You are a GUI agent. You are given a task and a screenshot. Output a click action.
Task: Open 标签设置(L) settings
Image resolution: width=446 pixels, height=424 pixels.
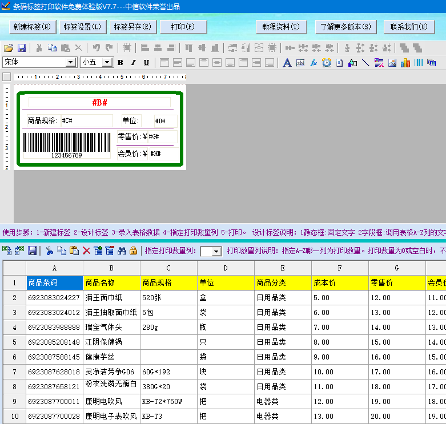tap(82, 27)
